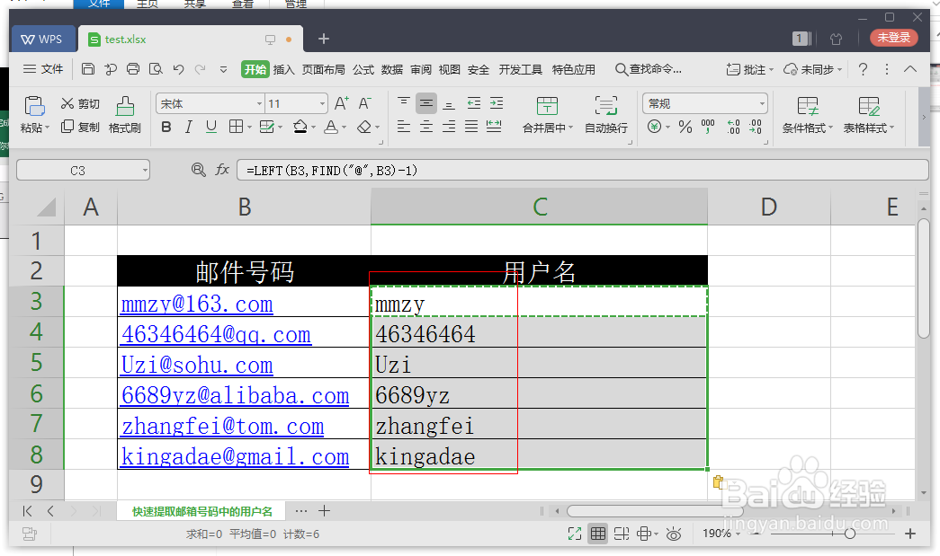Open number format 常规 dropdown
The image size is (940, 556).
tap(762, 103)
